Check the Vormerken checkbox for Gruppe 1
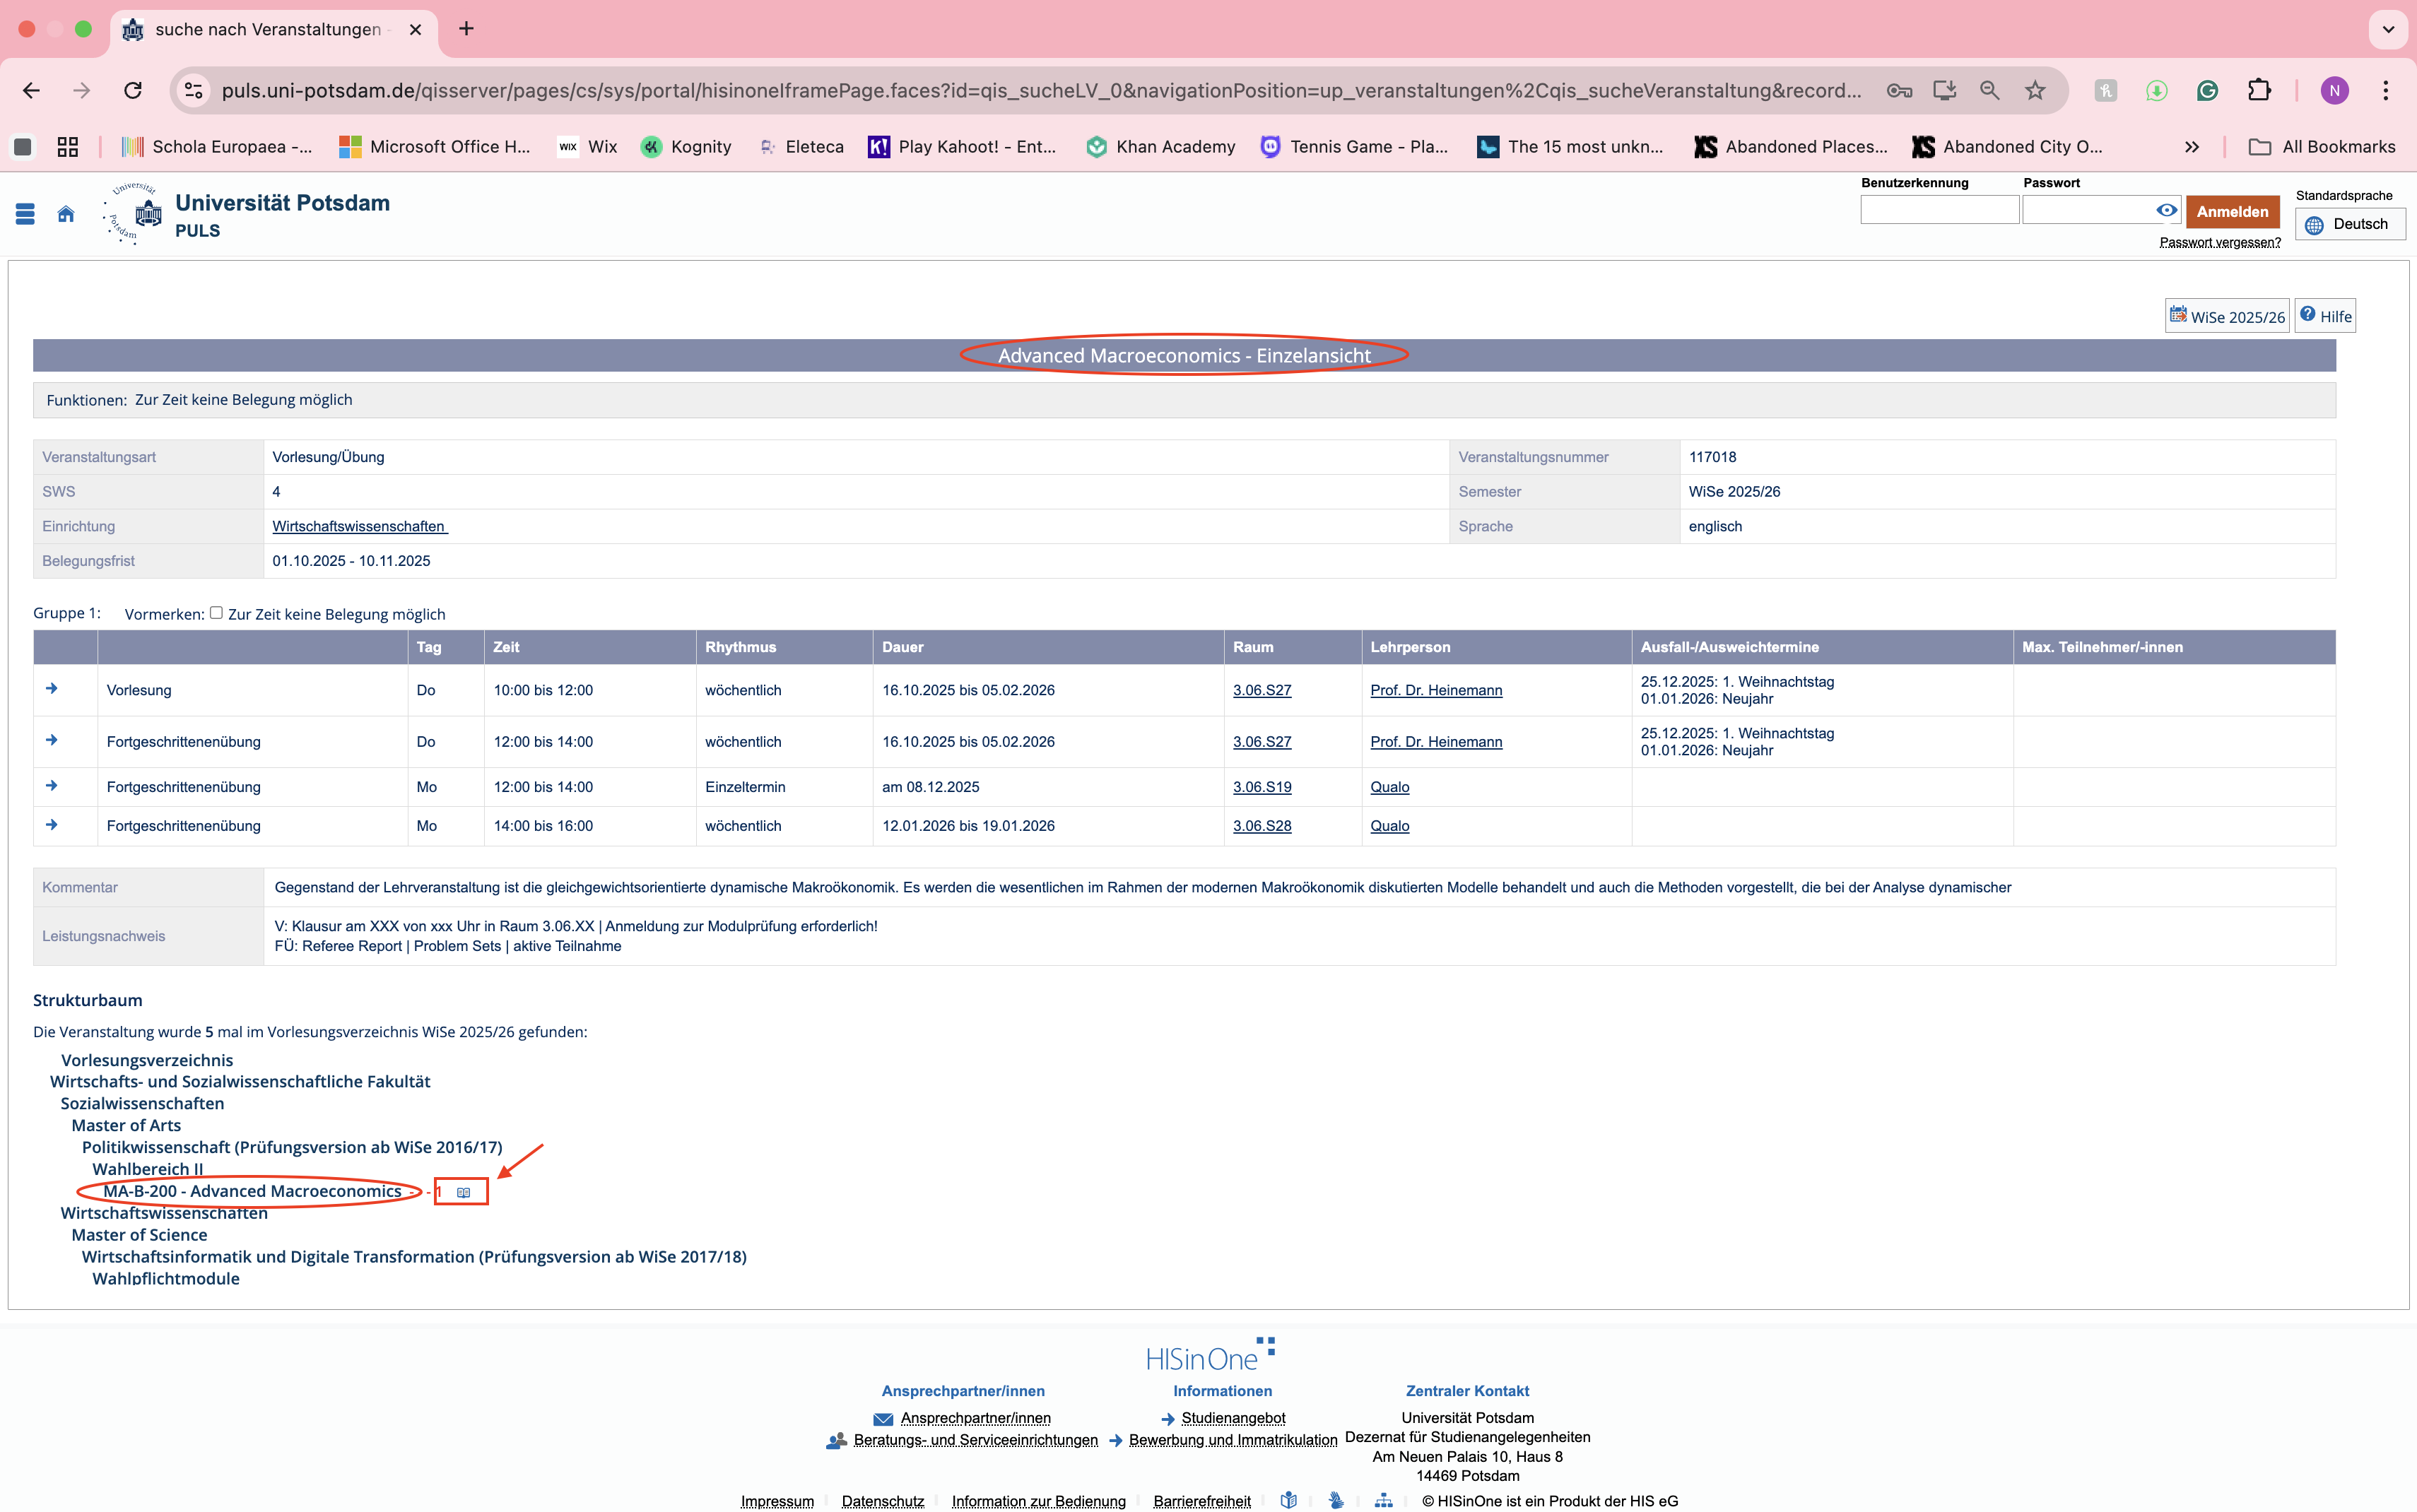 (216, 613)
